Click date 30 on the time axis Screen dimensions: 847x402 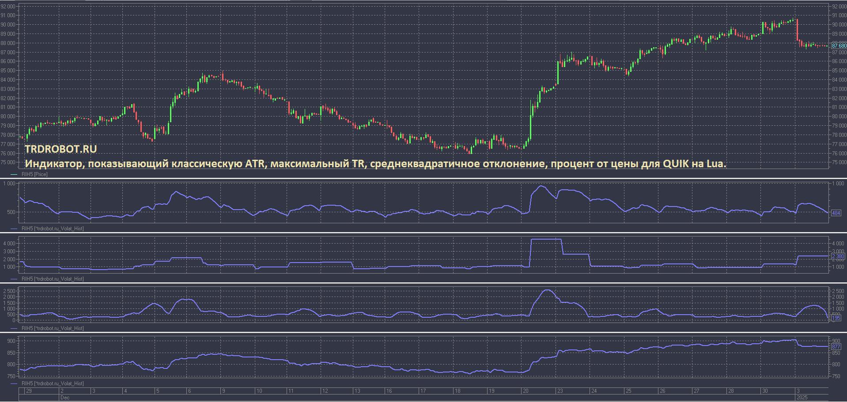pyautogui.click(x=765, y=391)
